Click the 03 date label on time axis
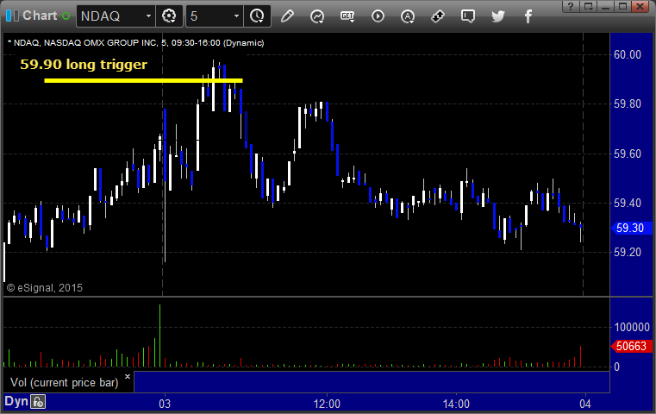The width and height of the screenshot is (656, 414). tap(165, 404)
